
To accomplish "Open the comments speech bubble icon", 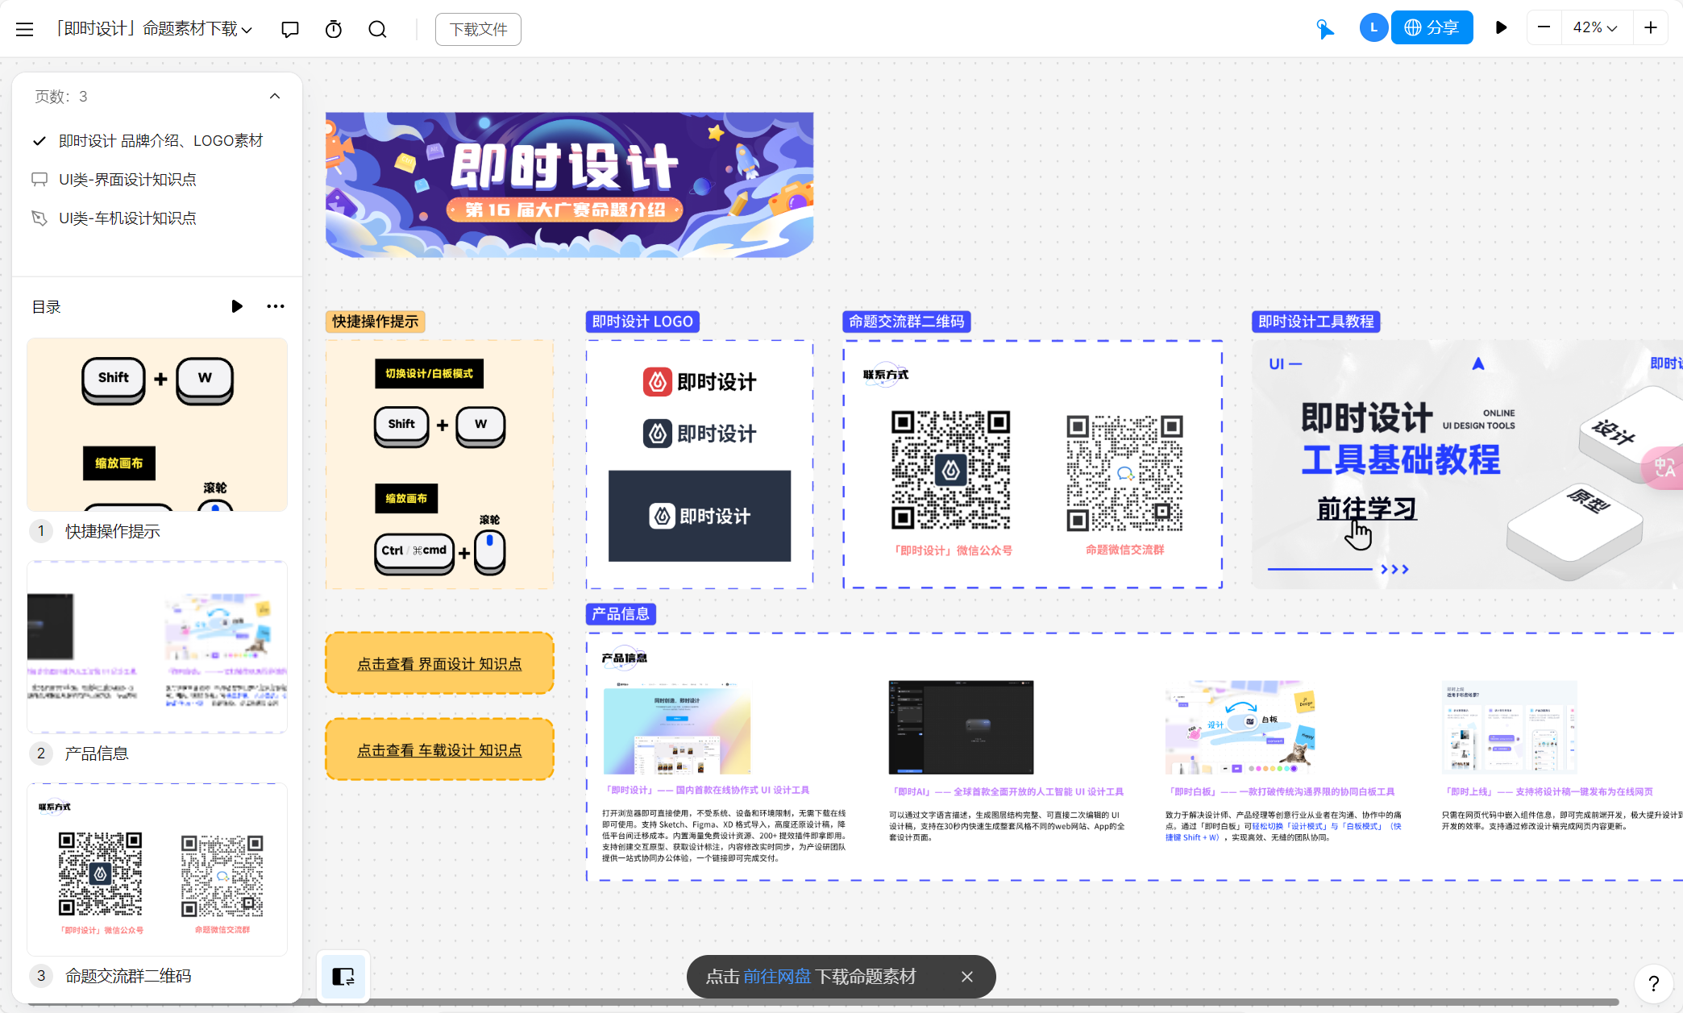I will [290, 29].
